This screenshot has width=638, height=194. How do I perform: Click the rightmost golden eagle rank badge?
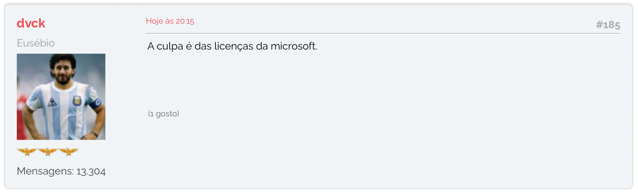[x=68, y=152]
